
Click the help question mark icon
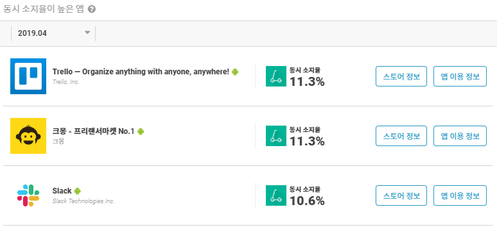[92, 10]
